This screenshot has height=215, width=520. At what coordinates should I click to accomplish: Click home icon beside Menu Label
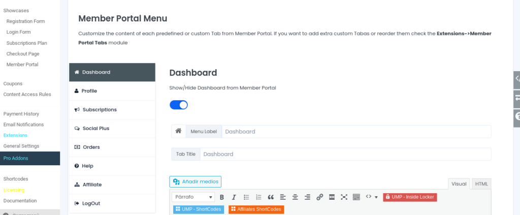click(178, 131)
